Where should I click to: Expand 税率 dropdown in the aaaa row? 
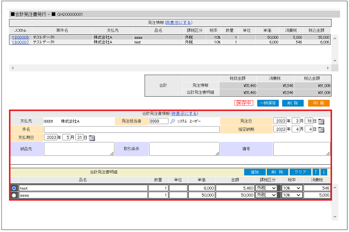click(292, 196)
